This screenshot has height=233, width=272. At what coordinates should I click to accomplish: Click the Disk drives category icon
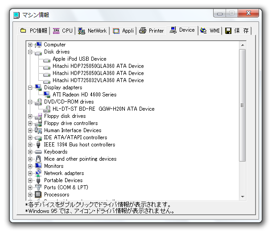coord(38,53)
